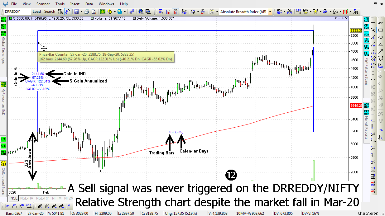Click the EW SWM Elliott wave tool
This screenshot has height=216, width=385.
pos(381,65)
